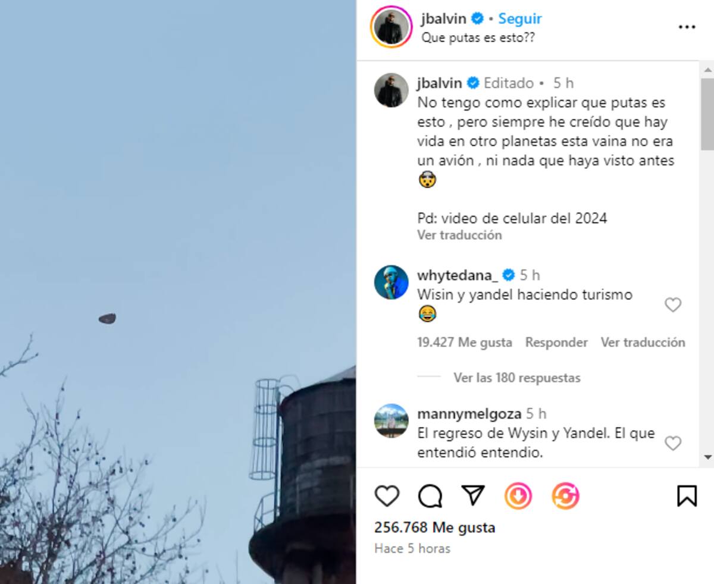The height and width of the screenshot is (584, 714).
Task: Open 256.768 Me gusta likes list
Action: tap(434, 528)
